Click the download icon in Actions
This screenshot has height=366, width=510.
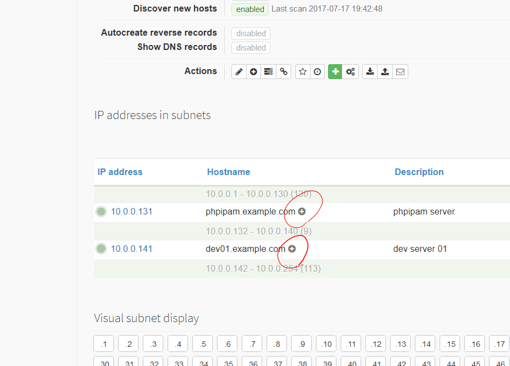370,72
